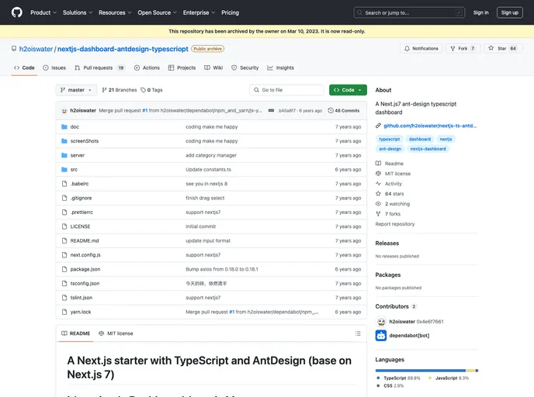Viewport: 534px width, 397px height.
Task: Expand the Open Source menu
Action: [x=157, y=12]
